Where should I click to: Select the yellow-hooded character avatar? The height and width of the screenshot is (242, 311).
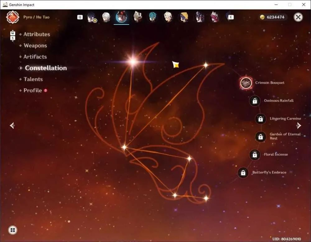coord(184,17)
